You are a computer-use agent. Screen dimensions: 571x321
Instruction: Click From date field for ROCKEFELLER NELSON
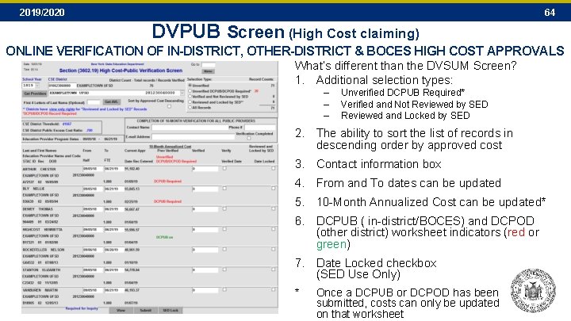coord(94,250)
